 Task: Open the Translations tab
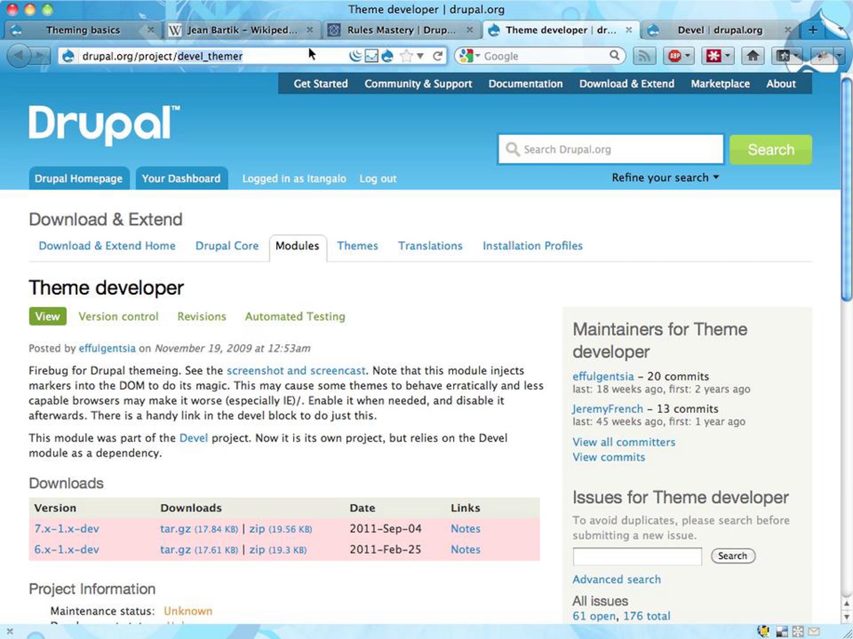pos(430,246)
